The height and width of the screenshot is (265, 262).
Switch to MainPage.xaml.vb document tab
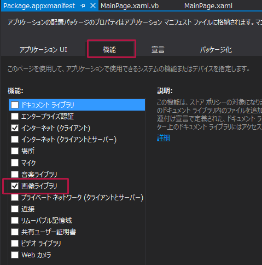130,6
